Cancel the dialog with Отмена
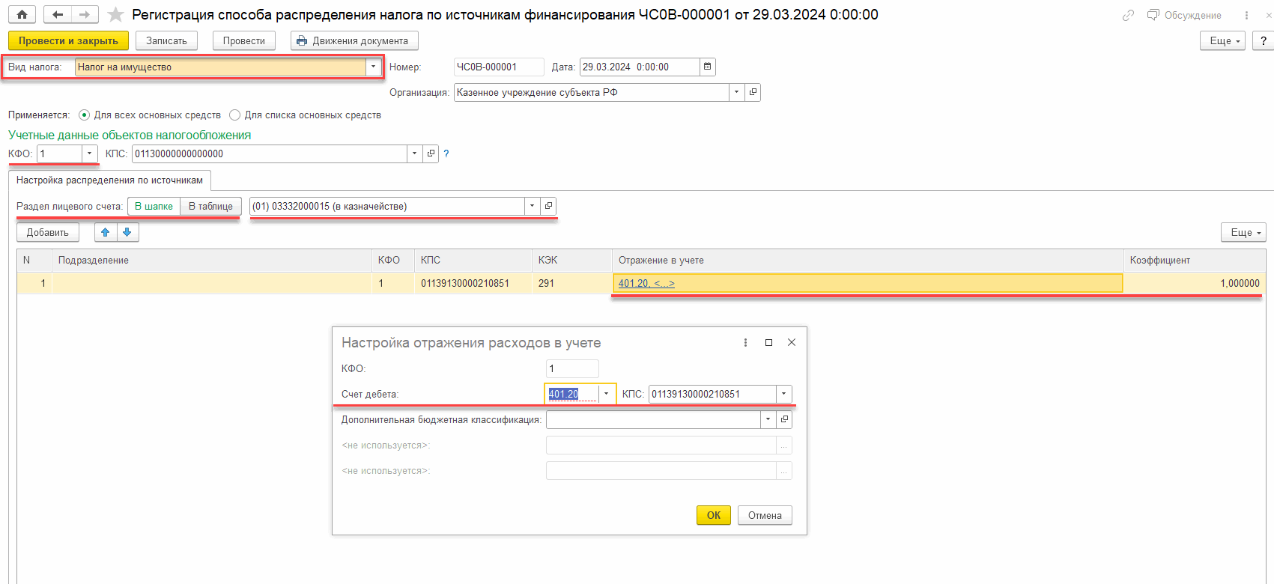 [765, 515]
